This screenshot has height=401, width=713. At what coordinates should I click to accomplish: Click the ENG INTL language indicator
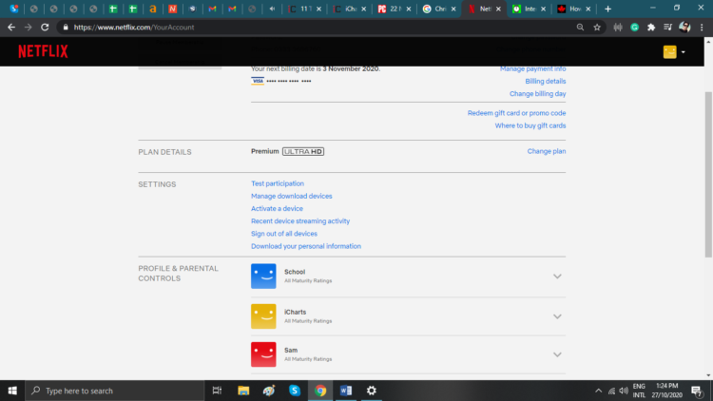[x=639, y=391]
